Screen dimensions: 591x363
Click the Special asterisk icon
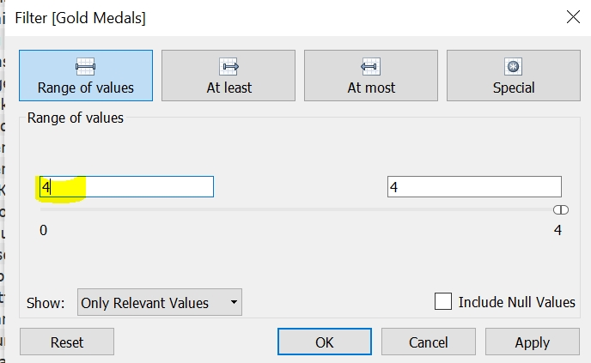pyautogui.click(x=514, y=66)
